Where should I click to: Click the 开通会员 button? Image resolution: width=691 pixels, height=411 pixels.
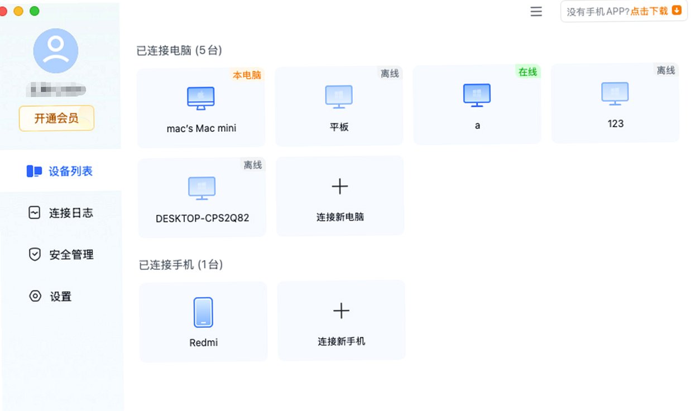pos(56,118)
